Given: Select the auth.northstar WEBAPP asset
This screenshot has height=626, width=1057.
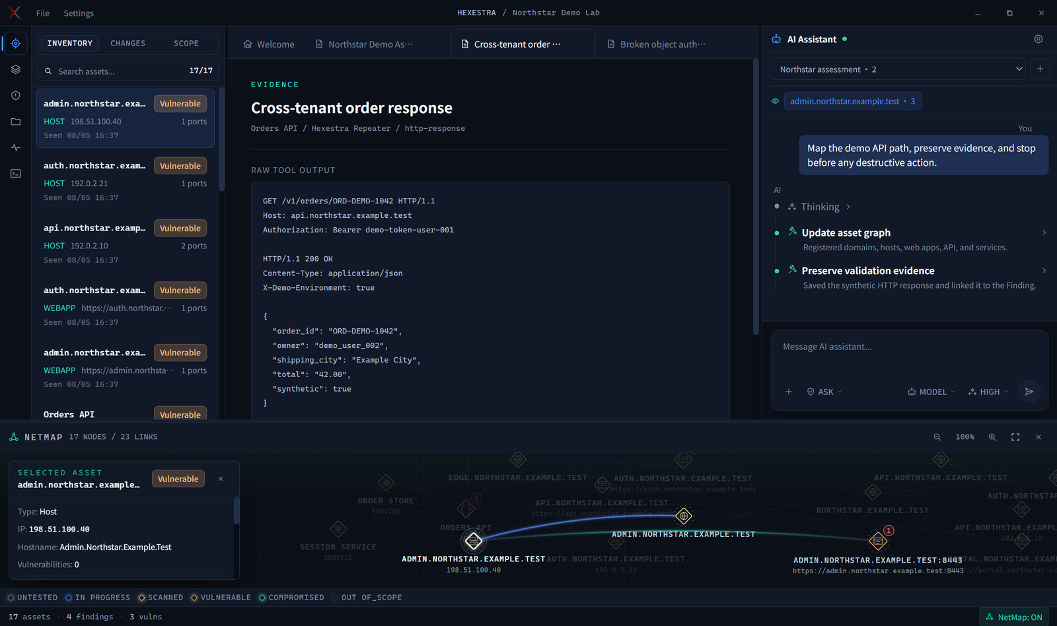Looking at the screenshot, I should pos(126,306).
